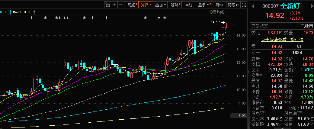Screen dimensions: 314x129
Task: Toggle the 简约 simple mode
Action: click(x=219, y=5)
